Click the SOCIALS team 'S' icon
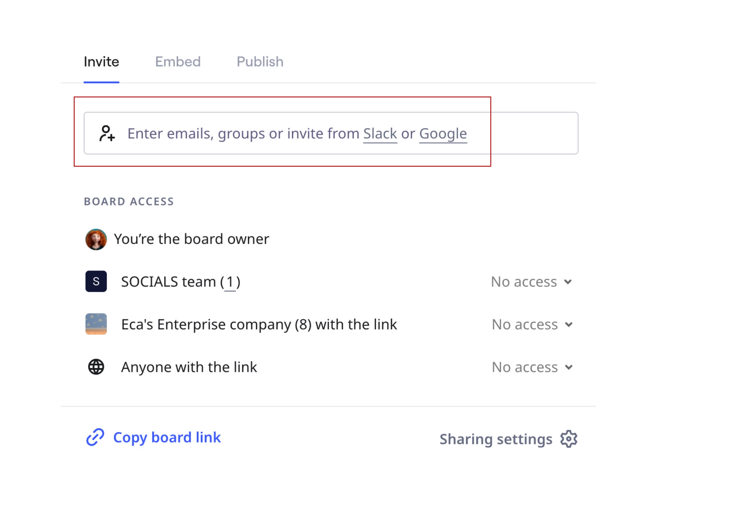The width and height of the screenshot is (733, 510). pos(96,282)
